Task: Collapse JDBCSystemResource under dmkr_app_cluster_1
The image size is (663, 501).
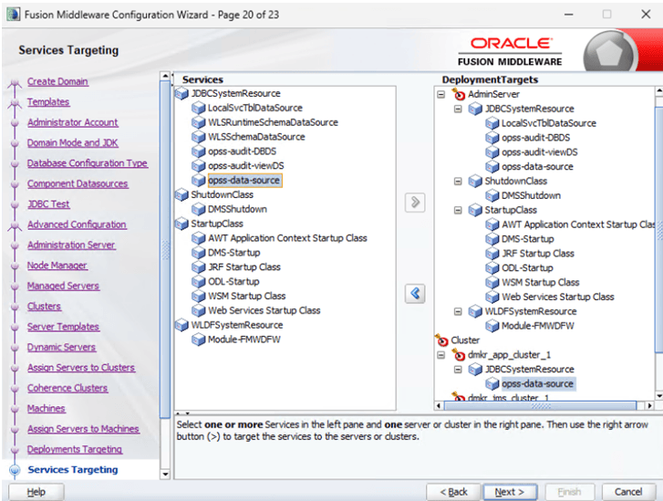Action: tap(458, 370)
